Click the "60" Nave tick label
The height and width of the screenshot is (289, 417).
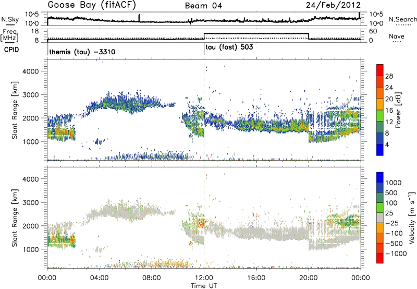point(373,31)
